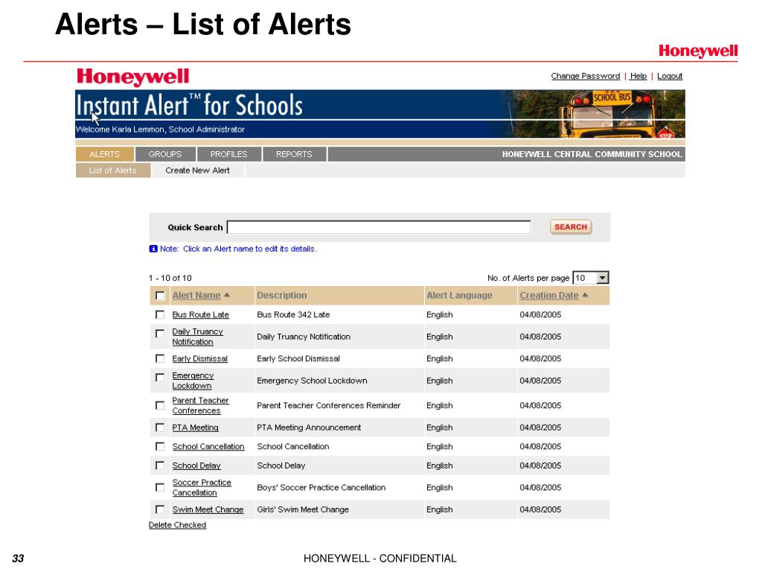Click the Welcome Karla Lemmon text
This screenshot has width=762, height=572.
(160, 130)
